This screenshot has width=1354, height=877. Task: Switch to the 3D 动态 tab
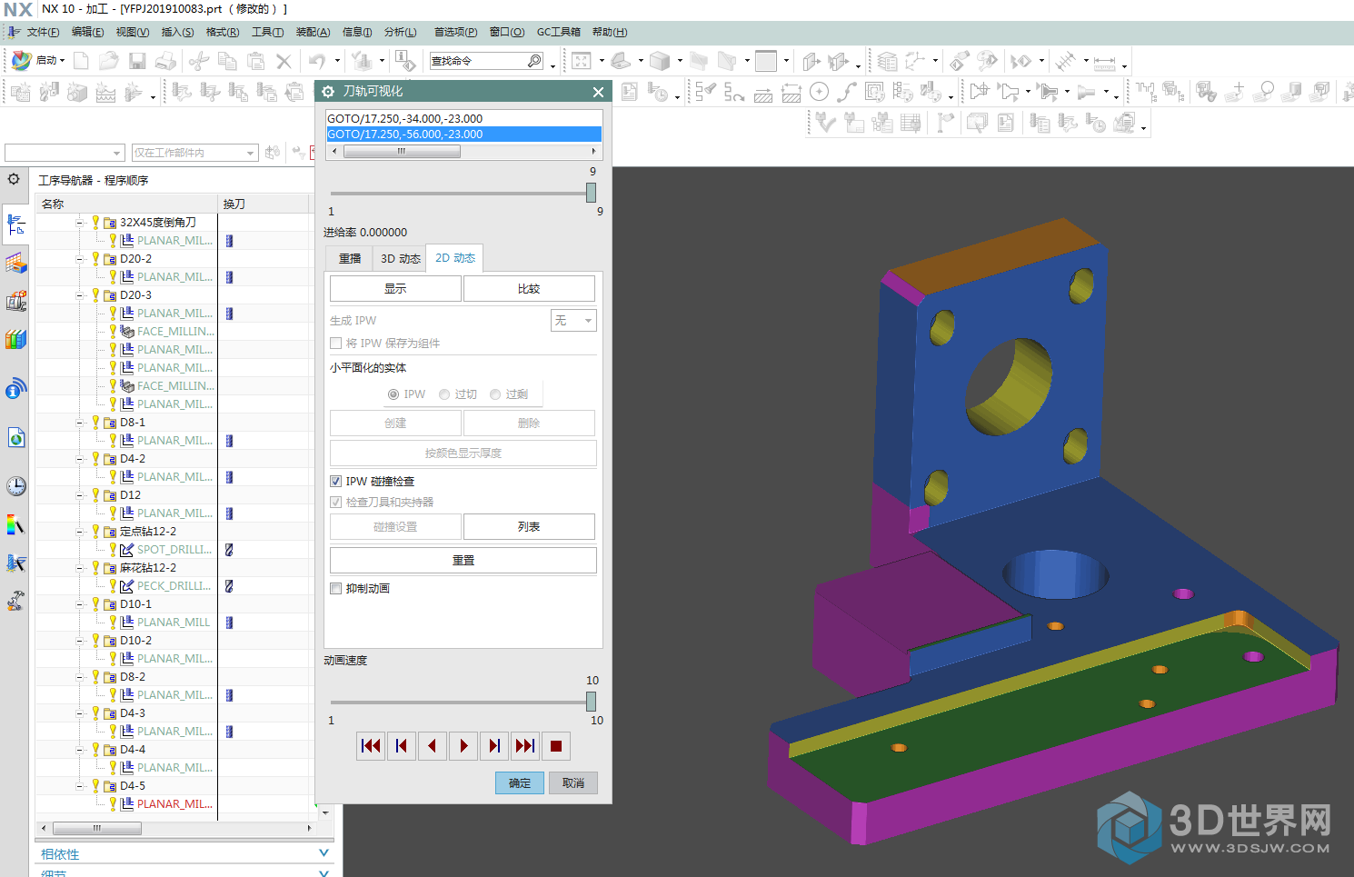(x=400, y=259)
